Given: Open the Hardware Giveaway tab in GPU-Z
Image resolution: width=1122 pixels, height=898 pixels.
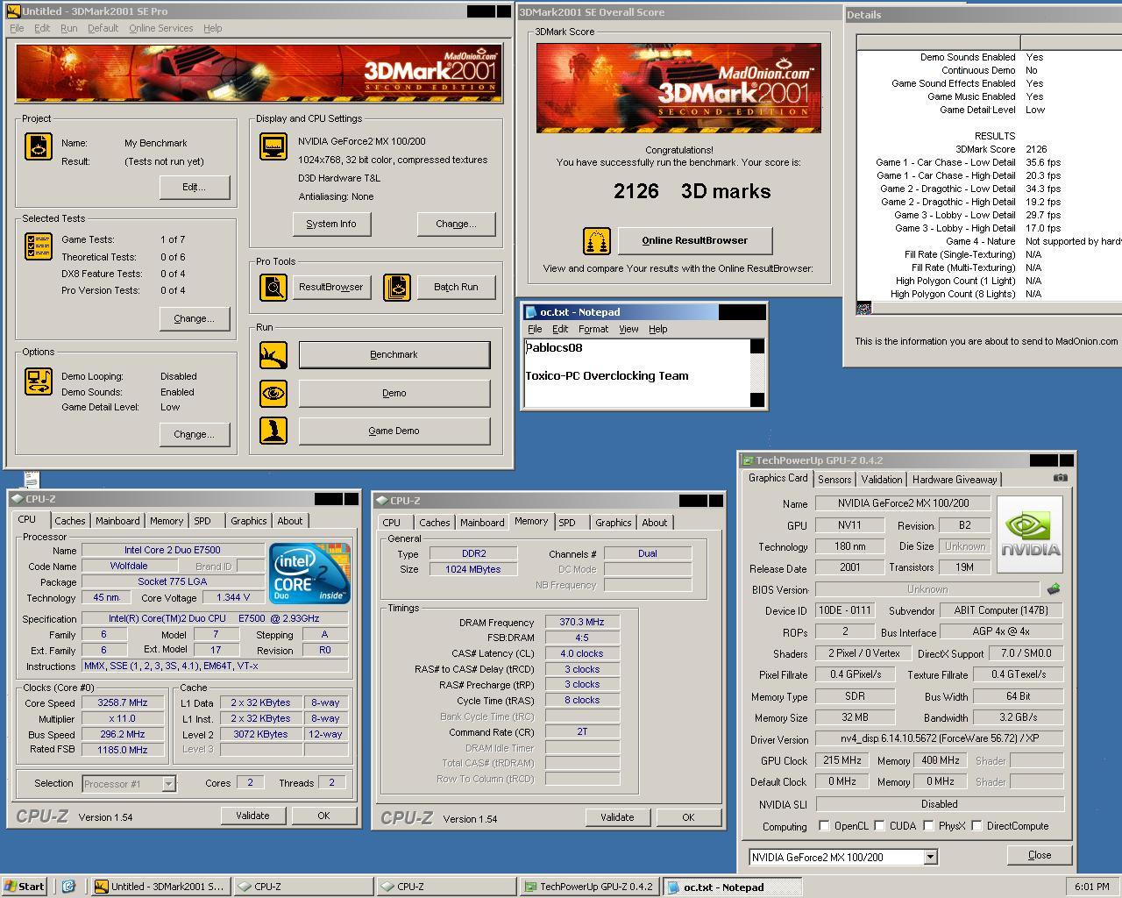Looking at the screenshot, I should pyautogui.click(x=955, y=480).
